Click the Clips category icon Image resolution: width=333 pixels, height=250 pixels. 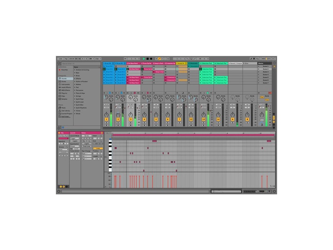[x=60, y=96]
